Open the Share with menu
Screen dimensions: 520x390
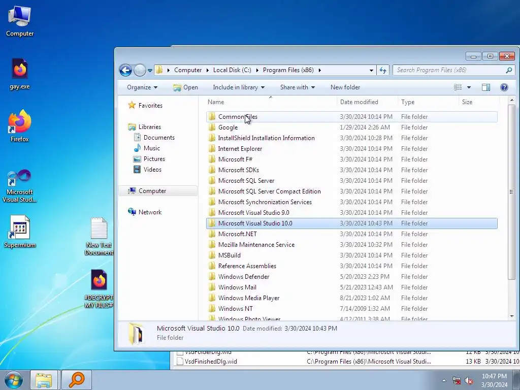298,87
